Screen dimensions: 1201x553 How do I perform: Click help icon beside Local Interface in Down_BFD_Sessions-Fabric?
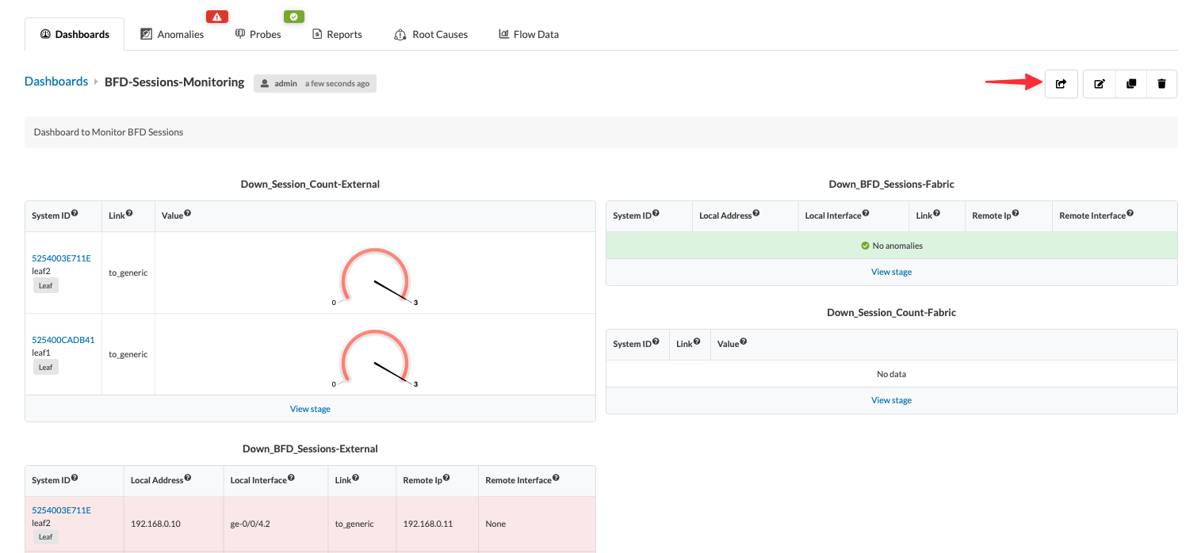coord(866,213)
